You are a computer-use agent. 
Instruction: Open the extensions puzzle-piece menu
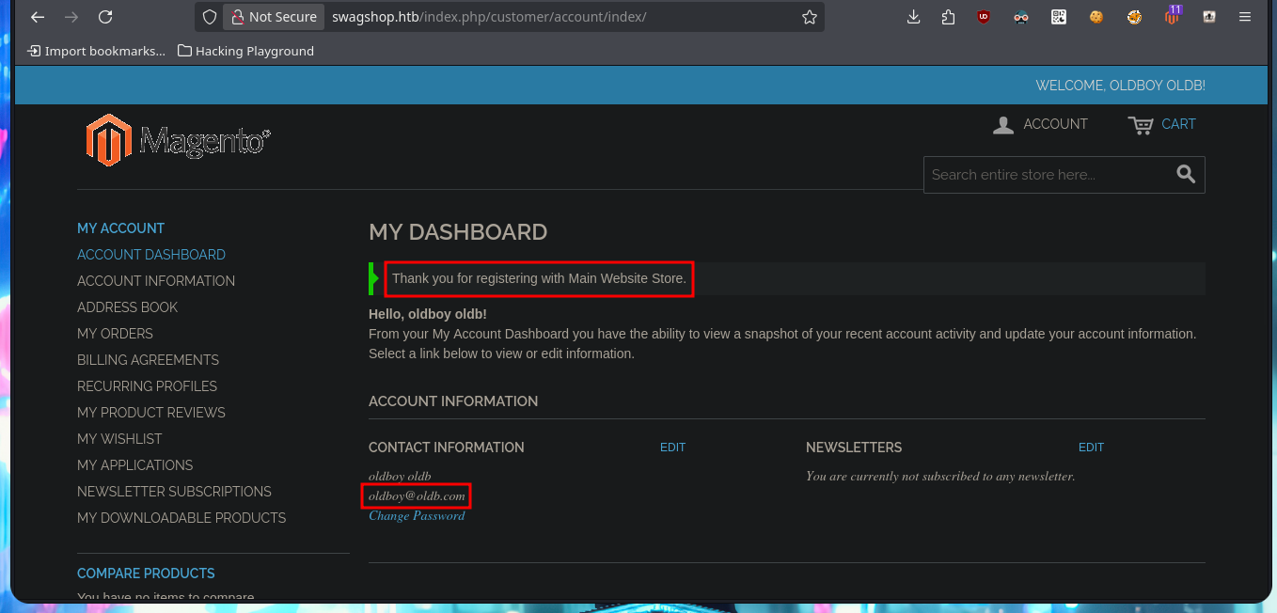pyautogui.click(x=948, y=17)
